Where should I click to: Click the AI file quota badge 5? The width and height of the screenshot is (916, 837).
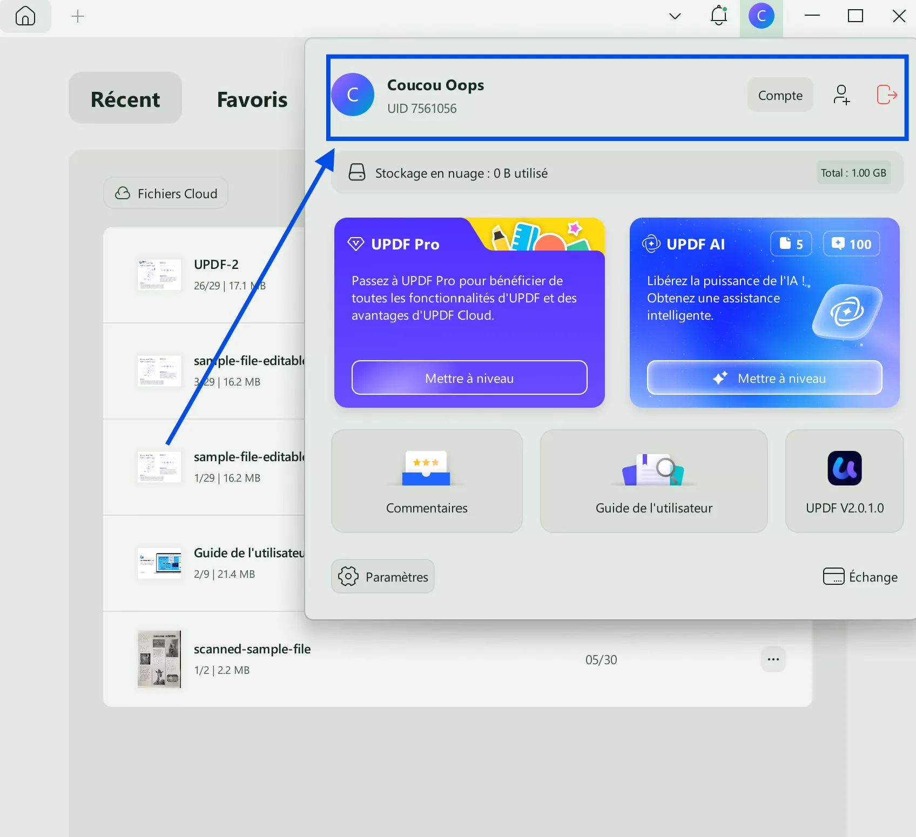coord(791,244)
